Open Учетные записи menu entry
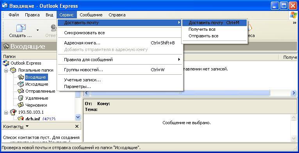The image size is (299, 153). click(120, 80)
